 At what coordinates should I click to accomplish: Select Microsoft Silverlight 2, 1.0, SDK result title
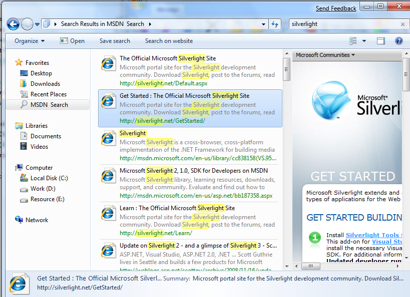pos(194,171)
